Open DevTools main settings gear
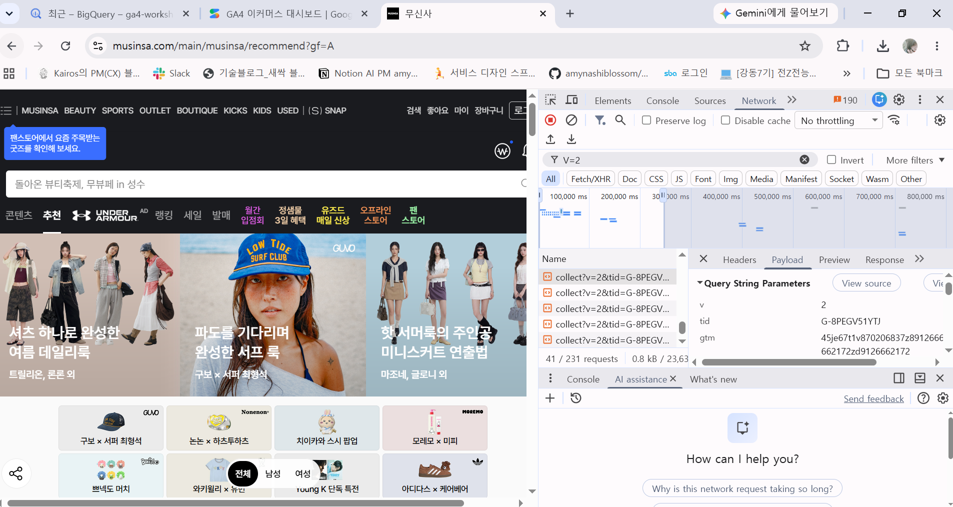Screen dimensions: 953x507 click(899, 100)
